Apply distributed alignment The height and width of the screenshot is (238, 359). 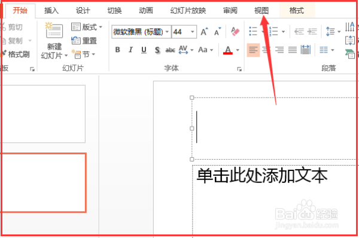click(306, 50)
